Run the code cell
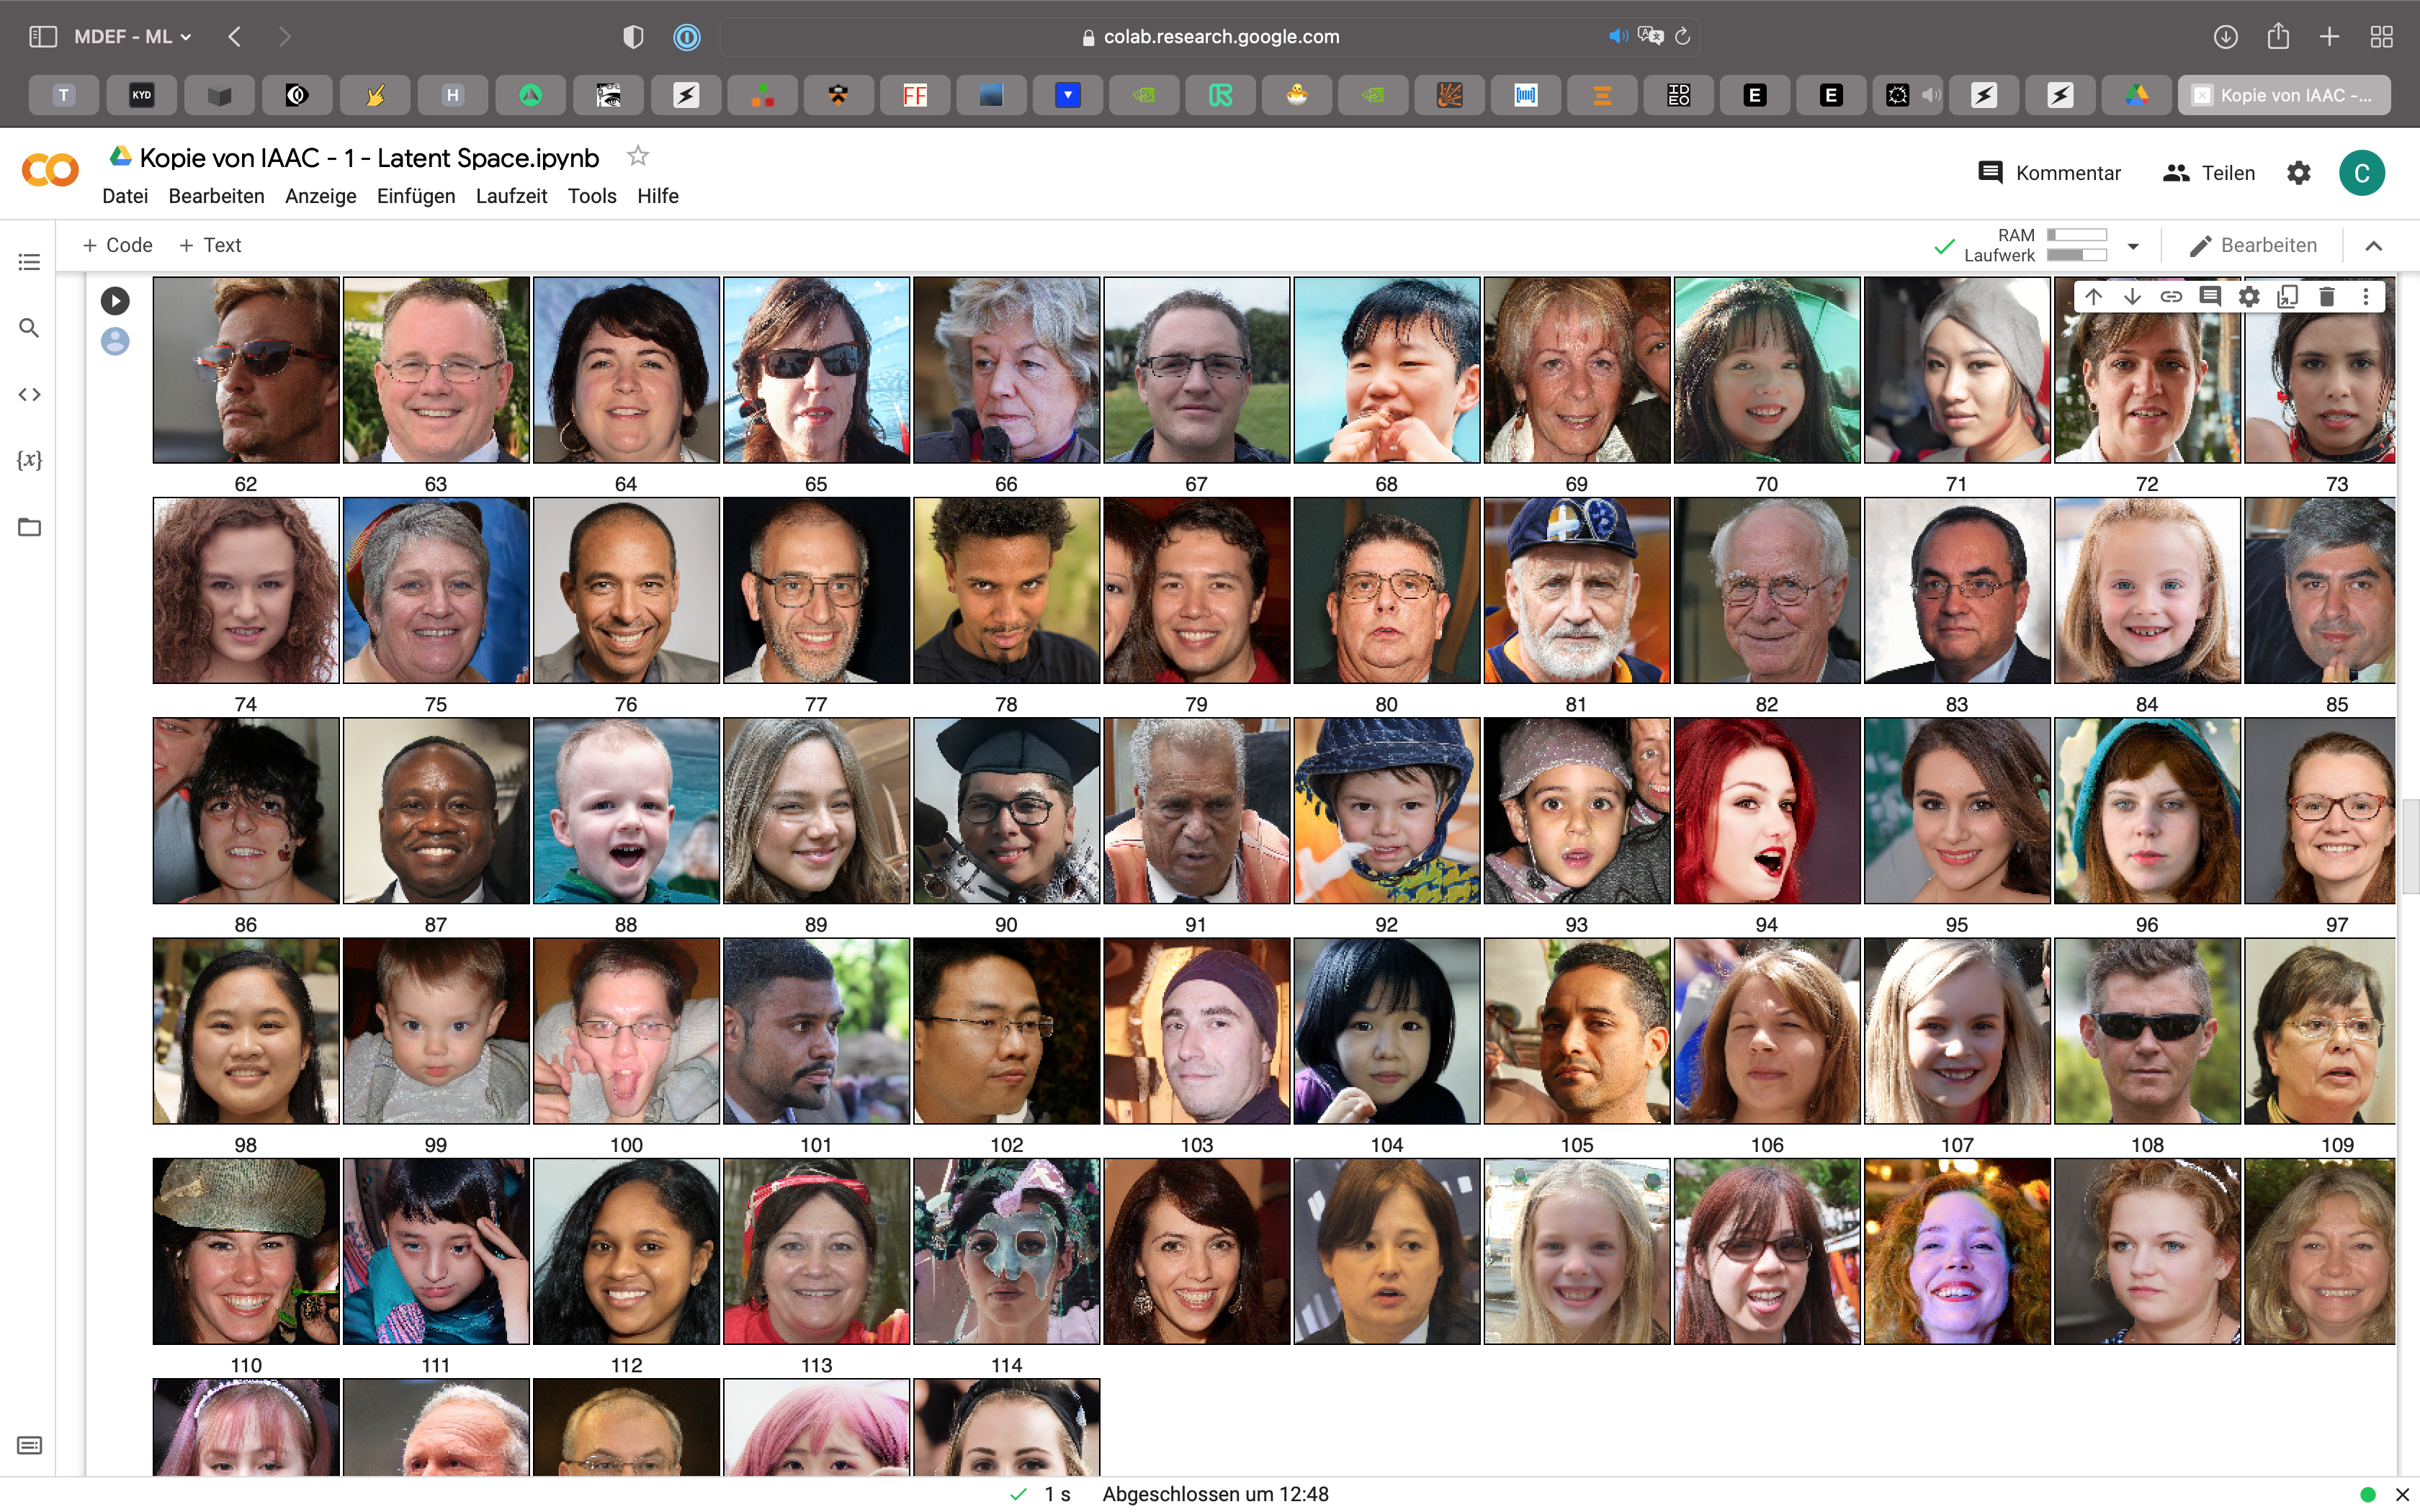Image resolution: width=2420 pixels, height=1512 pixels. pyautogui.click(x=115, y=300)
